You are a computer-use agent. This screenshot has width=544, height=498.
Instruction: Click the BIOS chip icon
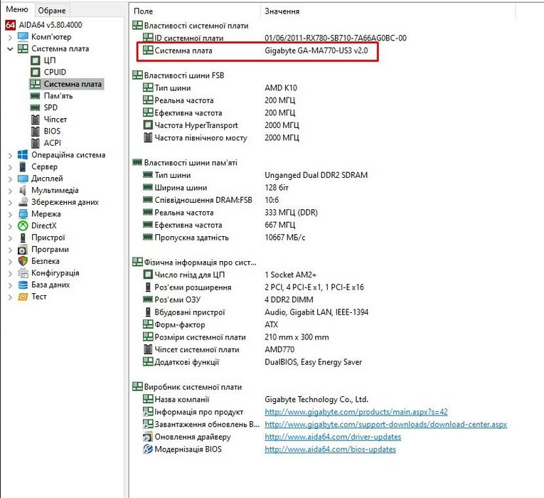point(36,131)
